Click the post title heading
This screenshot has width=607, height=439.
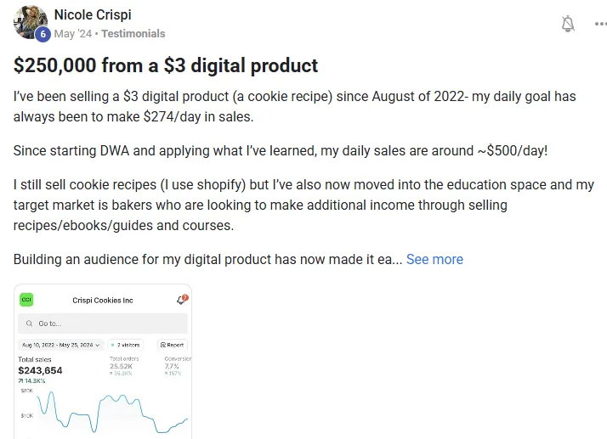pos(166,65)
